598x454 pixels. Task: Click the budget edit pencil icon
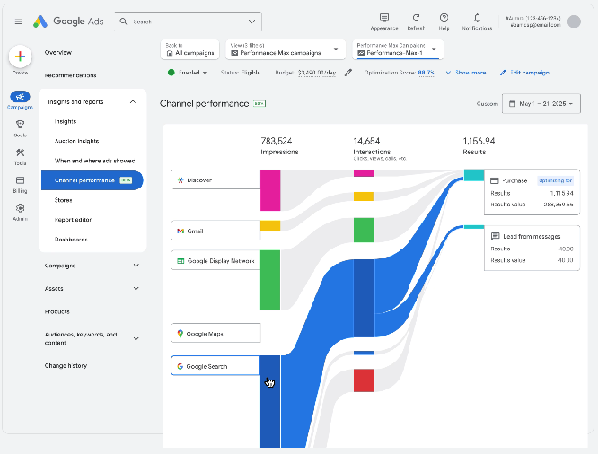tap(348, 73)
